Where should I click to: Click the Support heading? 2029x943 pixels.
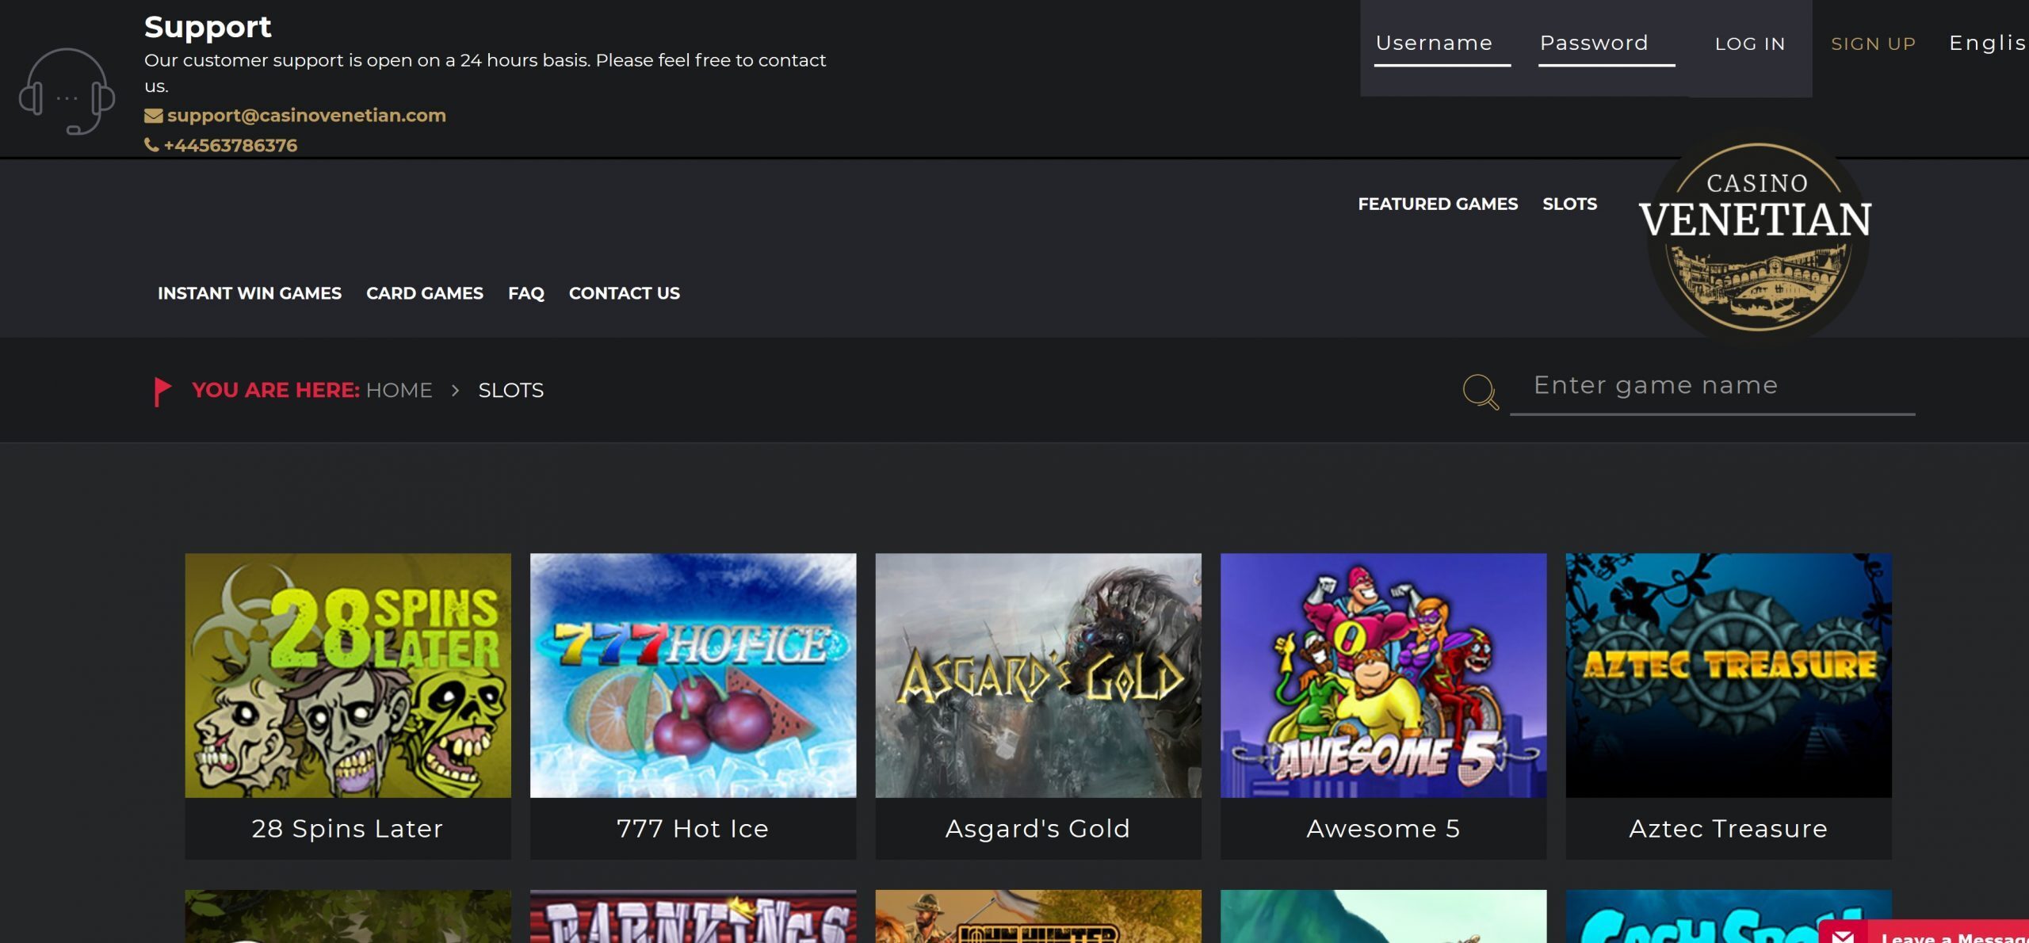coord(208,28)
